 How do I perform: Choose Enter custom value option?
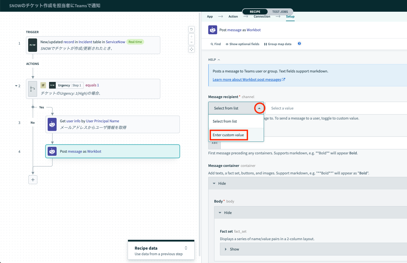236,135
